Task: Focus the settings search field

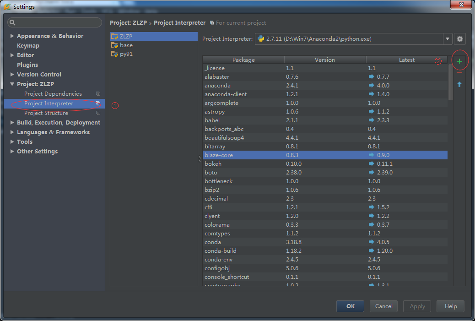Action: coord(54,22)
